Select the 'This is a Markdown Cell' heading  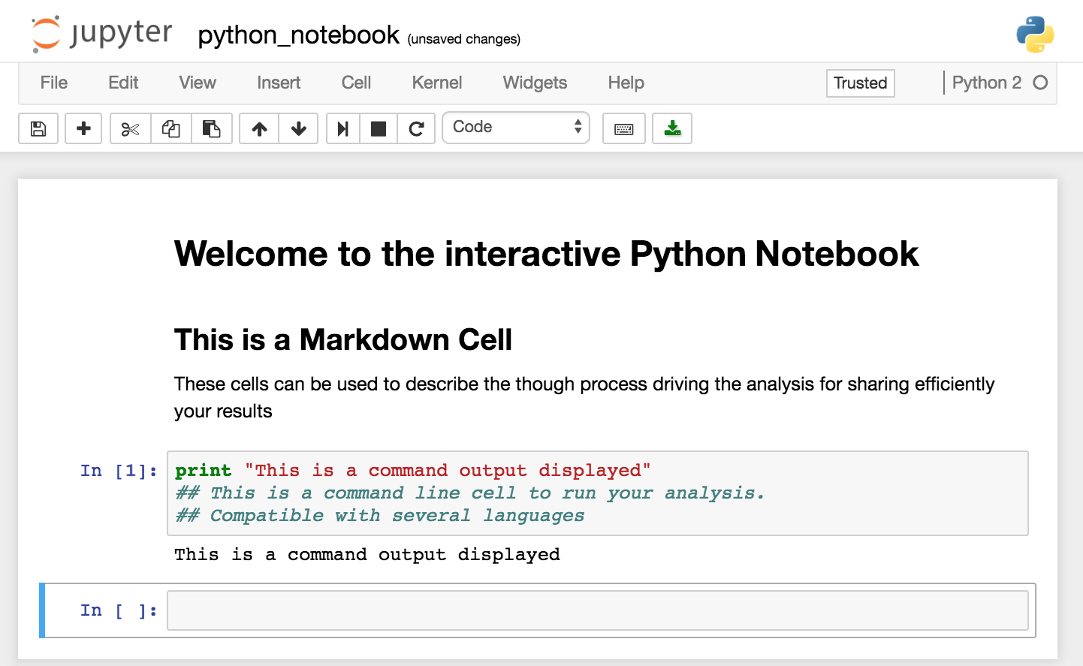click(343, 340)
